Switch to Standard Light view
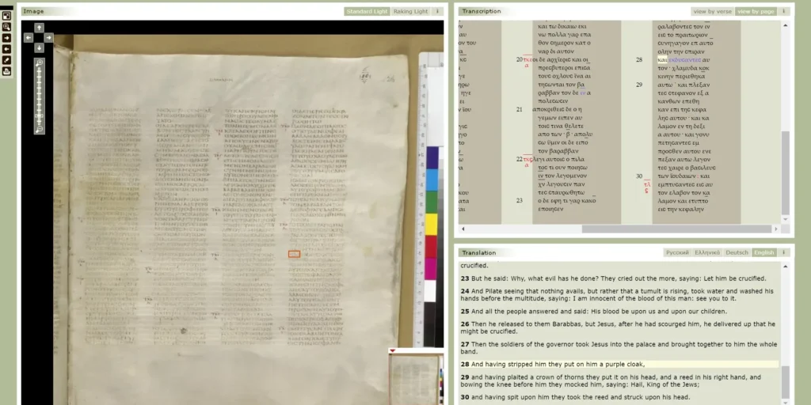This screenshot has height=405, width=811. 367,11
